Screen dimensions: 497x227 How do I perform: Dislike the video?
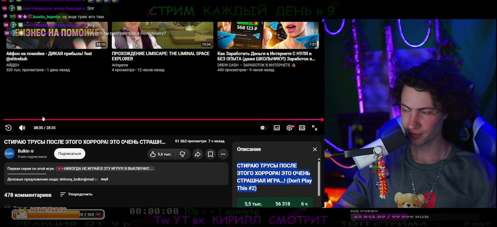coord(183,154)
